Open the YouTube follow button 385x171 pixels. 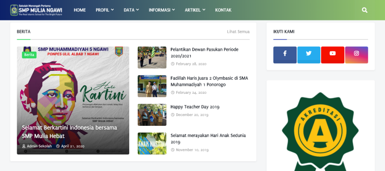click(x=332, y=55)
